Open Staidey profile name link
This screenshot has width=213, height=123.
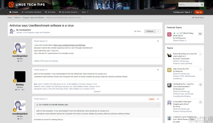coord(20,85)
